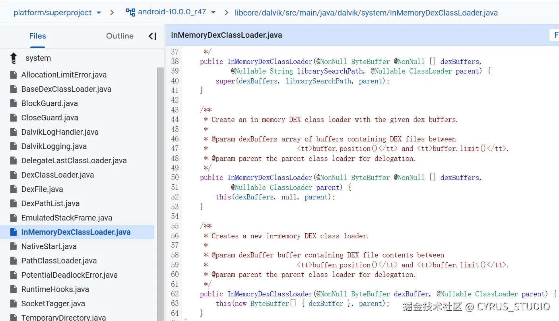The height and width of the screenshot is (321, 559).
Task: Click the blue file icon of InMemoryDexClassLoader.java
Action: tap(13, 232)
